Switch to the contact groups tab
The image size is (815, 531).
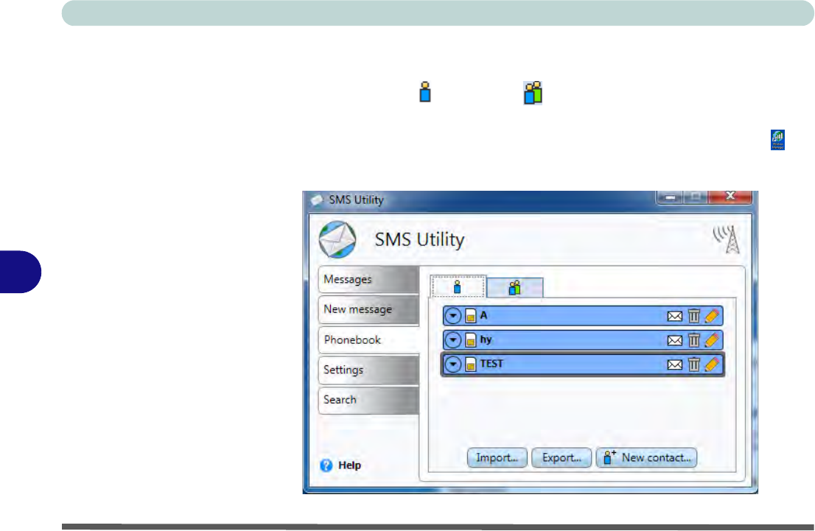[x=514, y=288]
